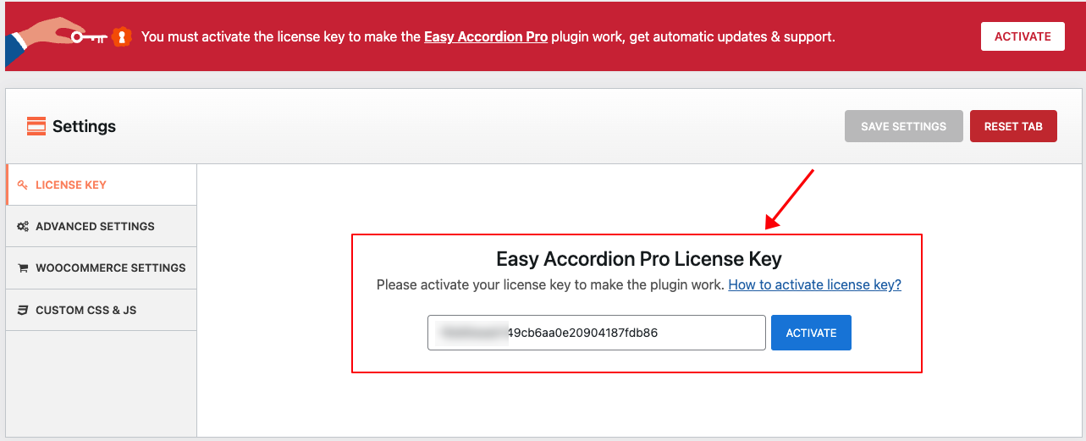Screen dimensions: 1086x441
Task: Click the gears icon beside Advanced Settings
Action: [x=23, y=226]
